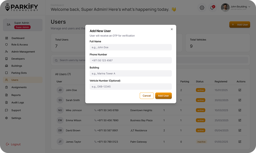Open Admin Management from sidebar
The width and height of the screenshot is (256, 153).
tap(23, 52)
